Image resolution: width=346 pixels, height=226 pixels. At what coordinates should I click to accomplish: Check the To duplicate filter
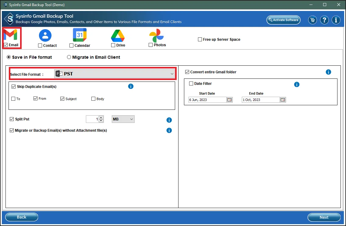(x=13, y=99)
